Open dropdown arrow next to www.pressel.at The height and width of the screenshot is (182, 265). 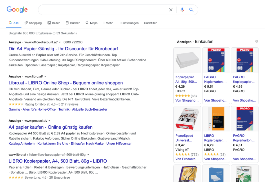(x=49, y=121)
